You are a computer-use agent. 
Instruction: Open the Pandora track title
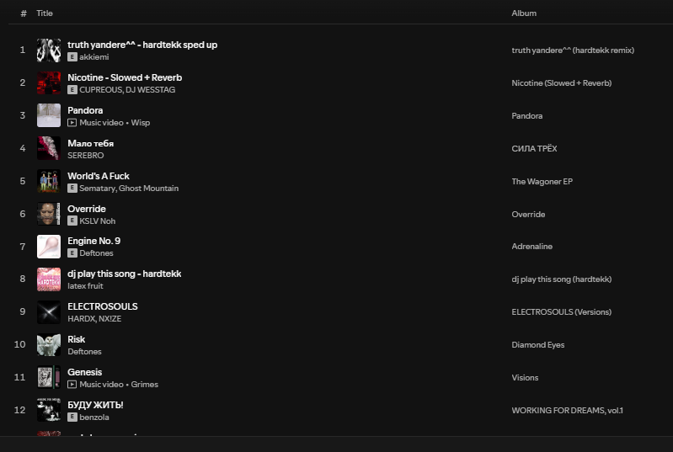[85, 110]
